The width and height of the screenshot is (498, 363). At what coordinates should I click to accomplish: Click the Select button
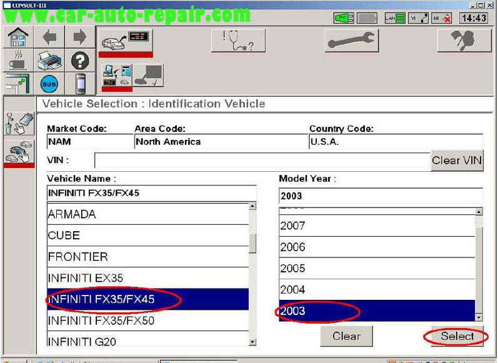click(457, 336)
